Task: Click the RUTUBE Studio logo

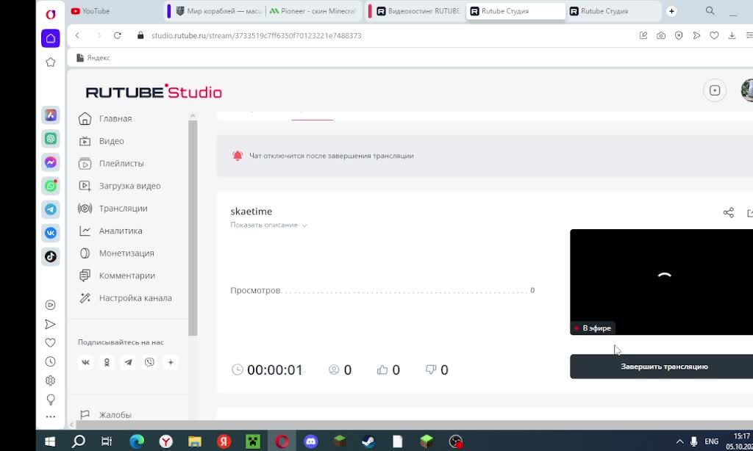Action: 154,92
